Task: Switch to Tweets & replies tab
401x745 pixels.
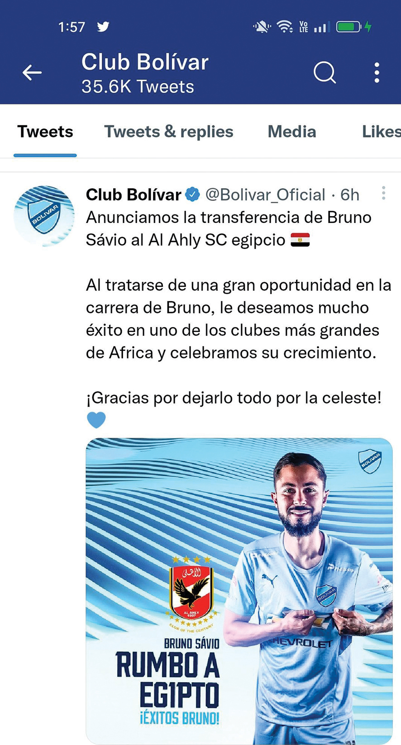Action: (169, 132)
